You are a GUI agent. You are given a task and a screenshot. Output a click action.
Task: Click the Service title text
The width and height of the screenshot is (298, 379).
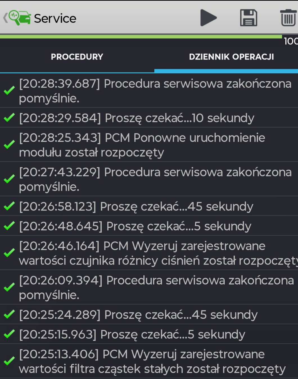tap(55, 19)
